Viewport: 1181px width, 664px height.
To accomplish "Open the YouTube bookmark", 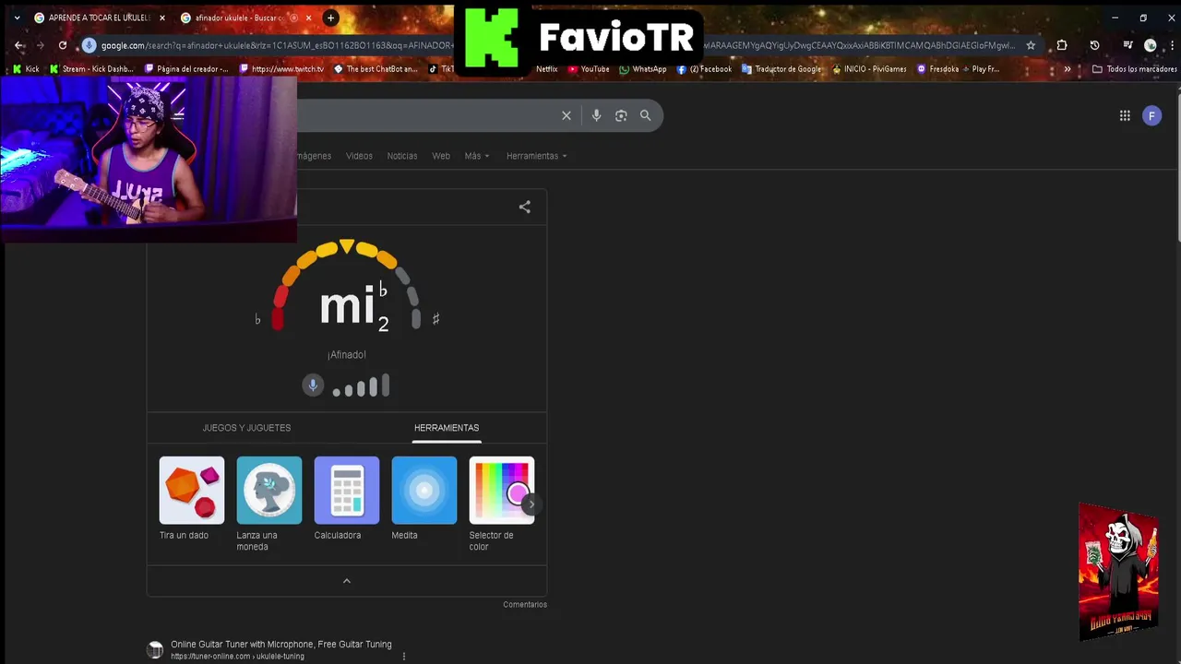I will [588, 69].
